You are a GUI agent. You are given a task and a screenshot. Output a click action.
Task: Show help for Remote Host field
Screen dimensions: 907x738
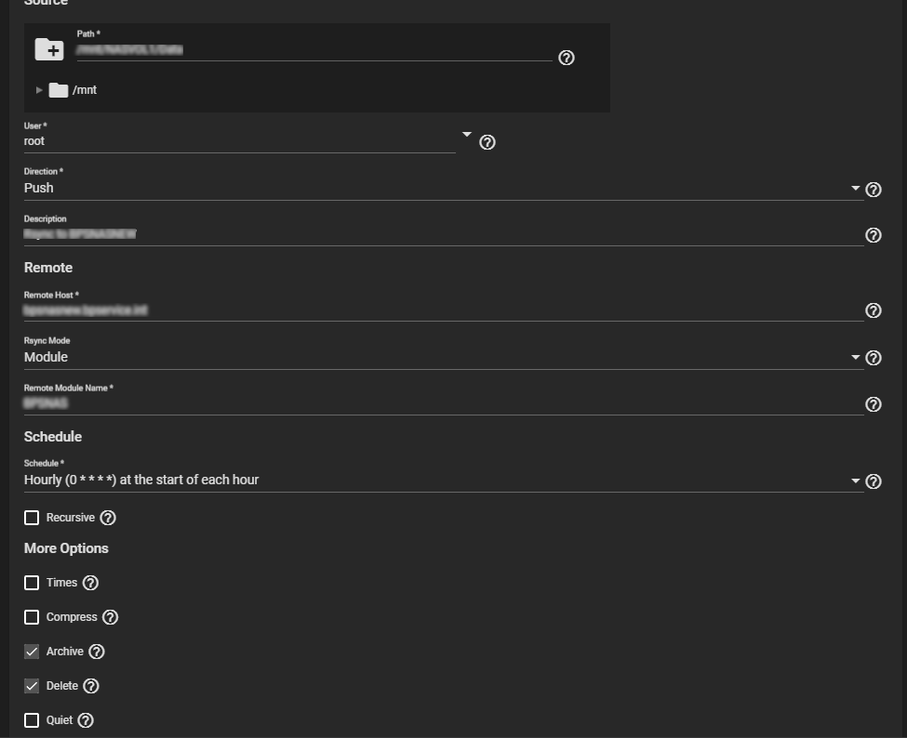click(874, 310)
